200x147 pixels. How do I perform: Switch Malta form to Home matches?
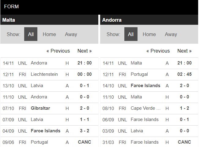coord(49,34)
